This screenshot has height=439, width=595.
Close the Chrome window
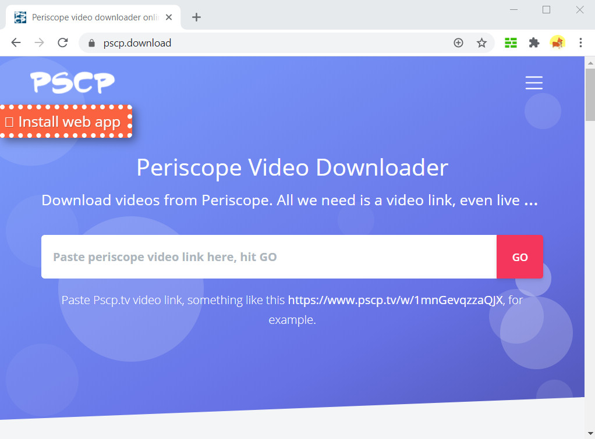(580, 10)
